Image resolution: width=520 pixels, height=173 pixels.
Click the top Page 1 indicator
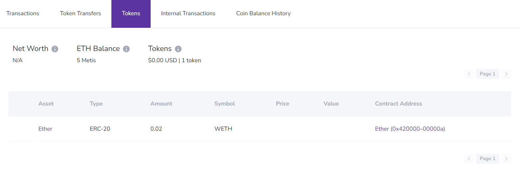487,74
